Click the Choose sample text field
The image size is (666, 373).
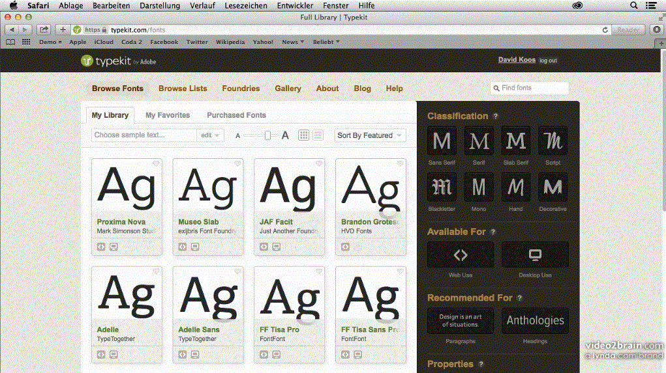144,135
